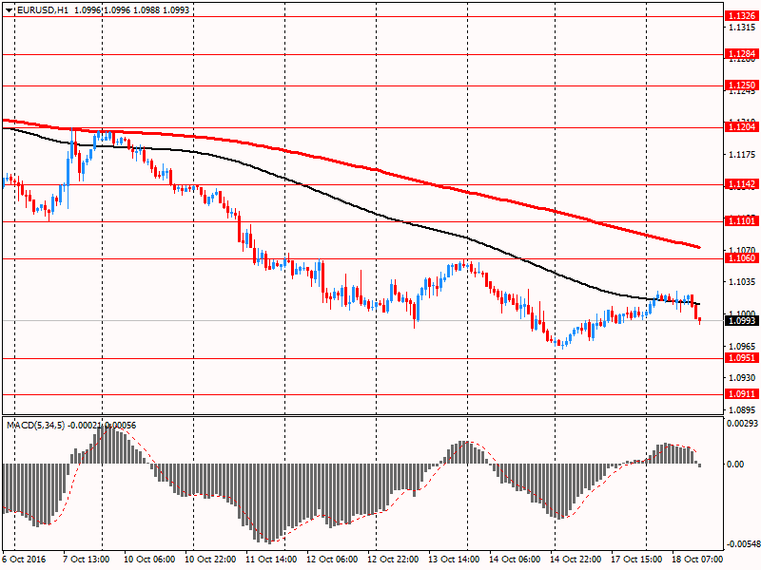
Task: Click the MACD(5,34,5) indicator label
Action: 35,426
